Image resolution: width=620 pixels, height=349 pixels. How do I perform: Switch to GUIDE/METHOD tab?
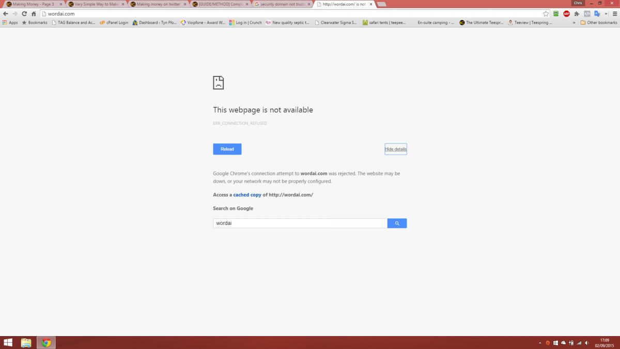(x=220, y=4)
